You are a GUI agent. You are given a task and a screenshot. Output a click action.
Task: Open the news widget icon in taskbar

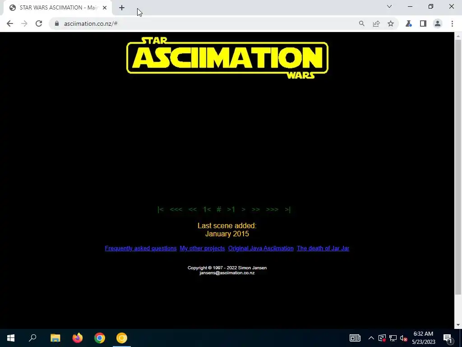355,338
